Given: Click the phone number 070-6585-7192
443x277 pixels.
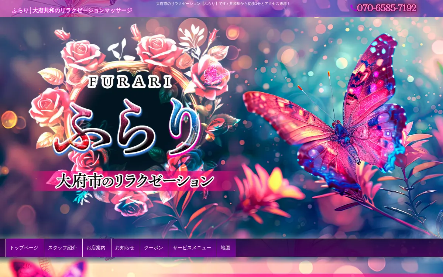Looking at the screenshot, I should pos(387,8).
